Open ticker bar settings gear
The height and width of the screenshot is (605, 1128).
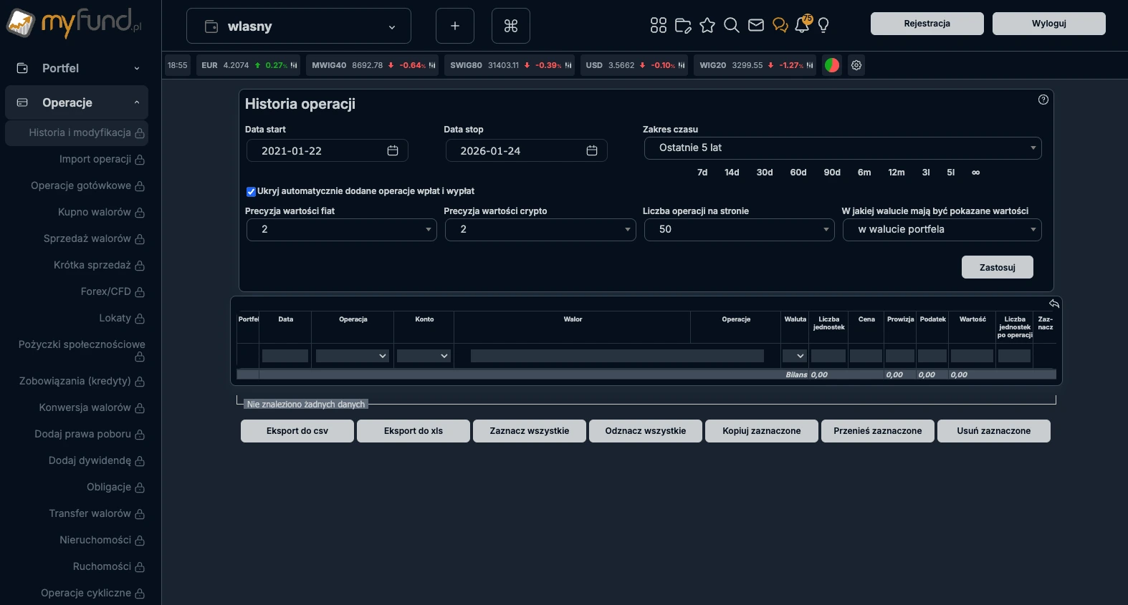click(856, 65)
